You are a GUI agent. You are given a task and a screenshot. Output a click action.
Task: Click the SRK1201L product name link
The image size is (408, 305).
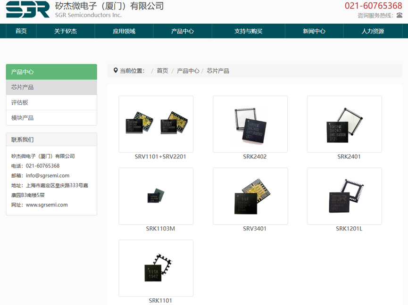(349, 229)
